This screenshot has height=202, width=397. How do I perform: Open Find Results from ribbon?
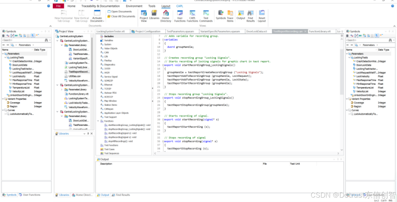pyautogui.click(x=251, y=16)
